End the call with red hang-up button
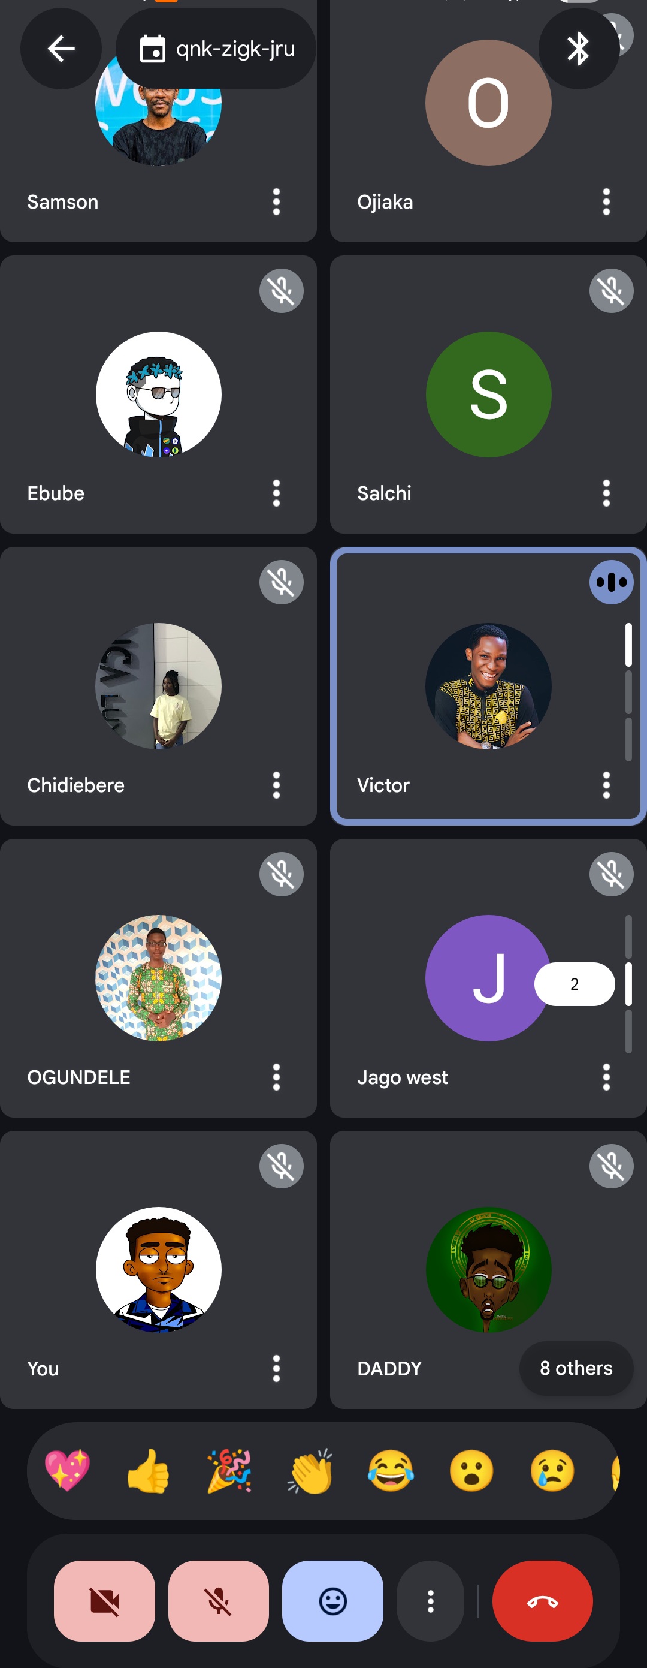This screenshot has height=1668, width=647. (542, 1601)
